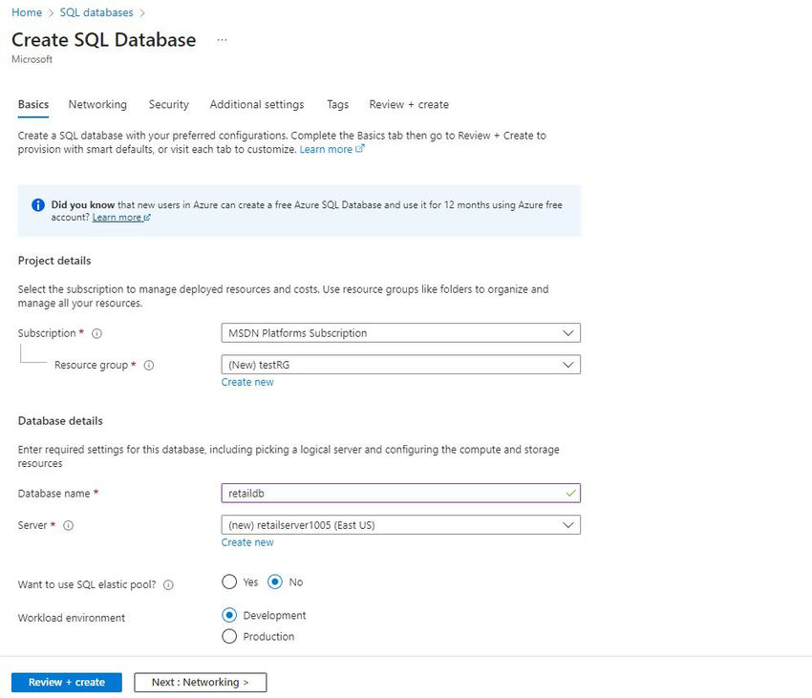
Task: Click the external link icon after Learn more
Action: tap(360, 150)
